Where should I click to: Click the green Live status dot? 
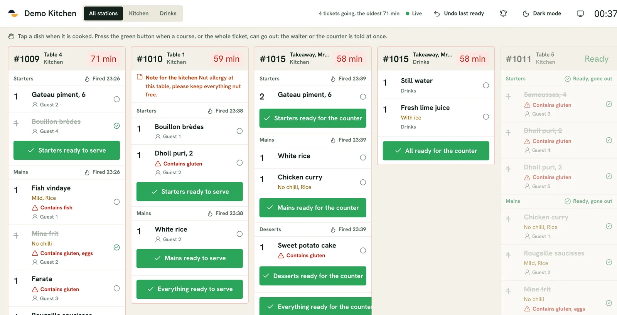[408, 13]
